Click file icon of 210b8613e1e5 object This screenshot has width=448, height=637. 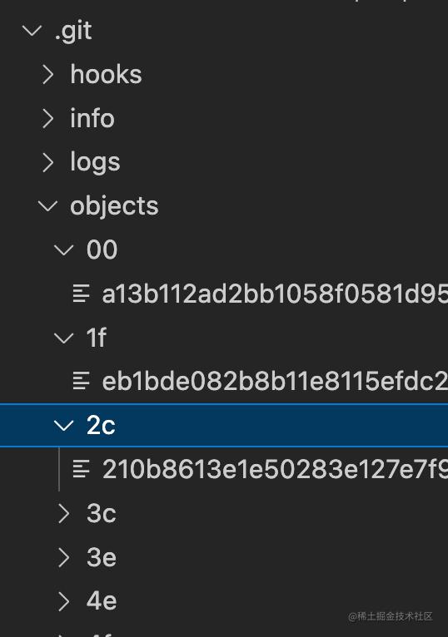pyautogui.click(x=81, y=469)
